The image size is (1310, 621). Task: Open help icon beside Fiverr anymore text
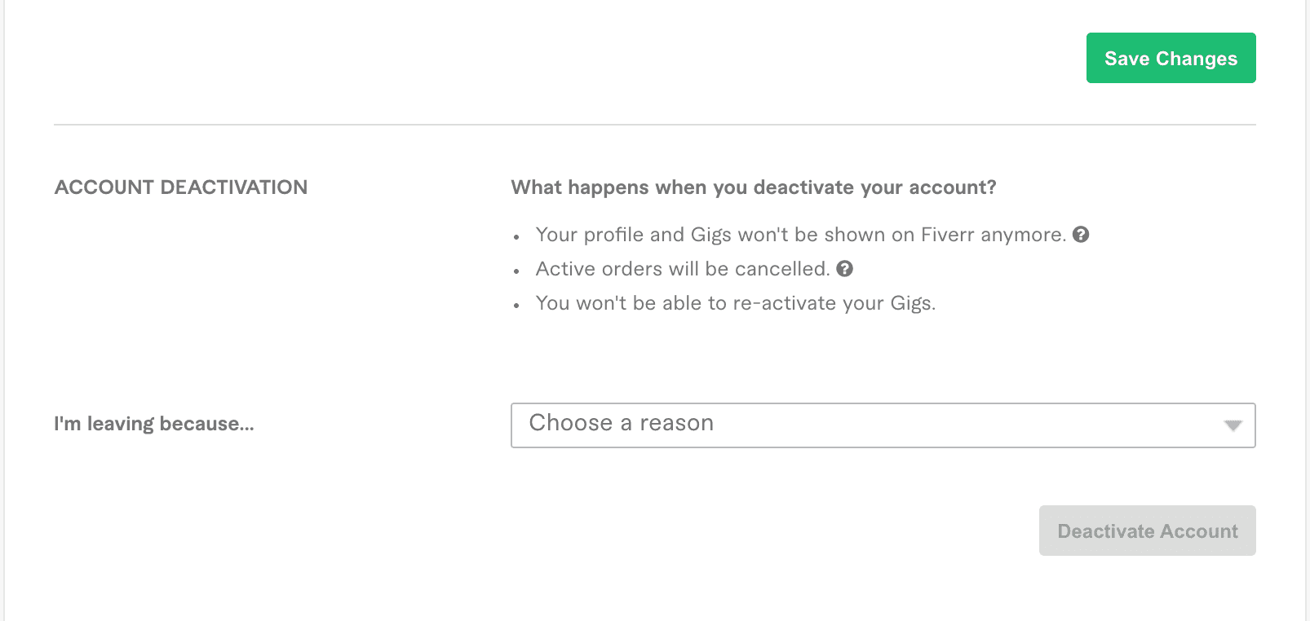pyautogui.click(x=1081, y=235)
